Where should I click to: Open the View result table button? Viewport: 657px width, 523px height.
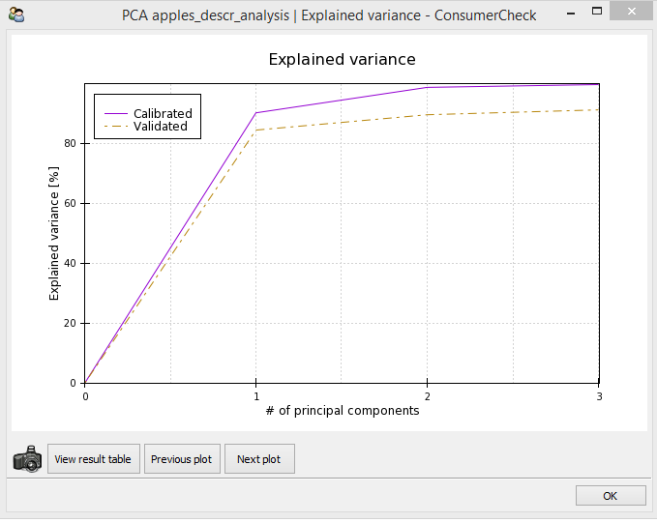[x=94, y=459]
